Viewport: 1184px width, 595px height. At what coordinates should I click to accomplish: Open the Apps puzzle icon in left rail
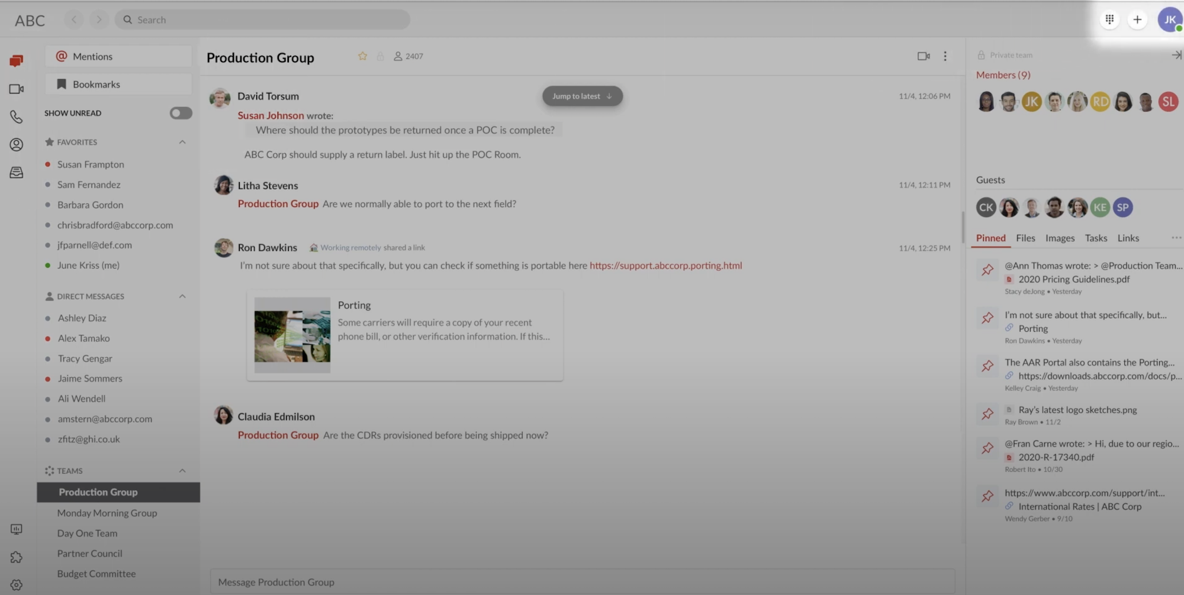17,557
